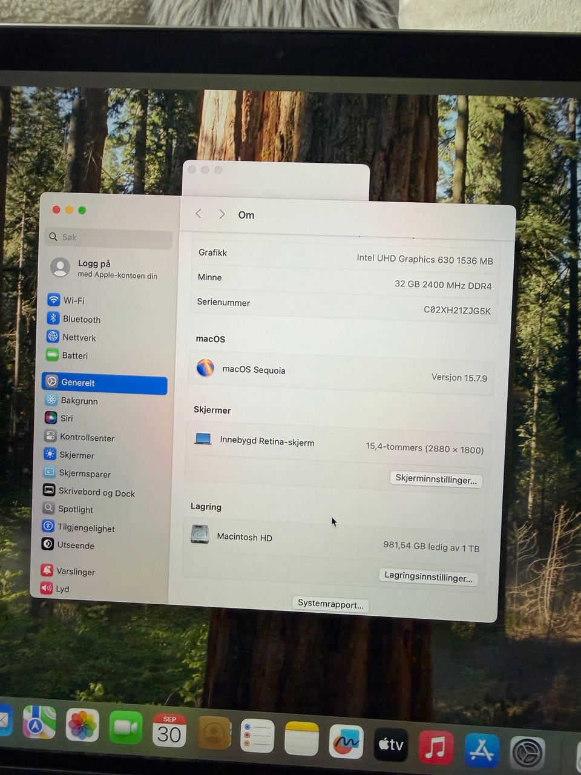Image resolution: width=581 pixels, height=775 pixels.
Task: Open Skrivebord og Dock settings
Action: [89, 492]
